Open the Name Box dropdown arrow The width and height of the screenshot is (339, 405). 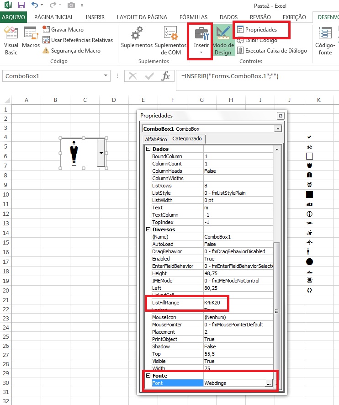[106, 76]
